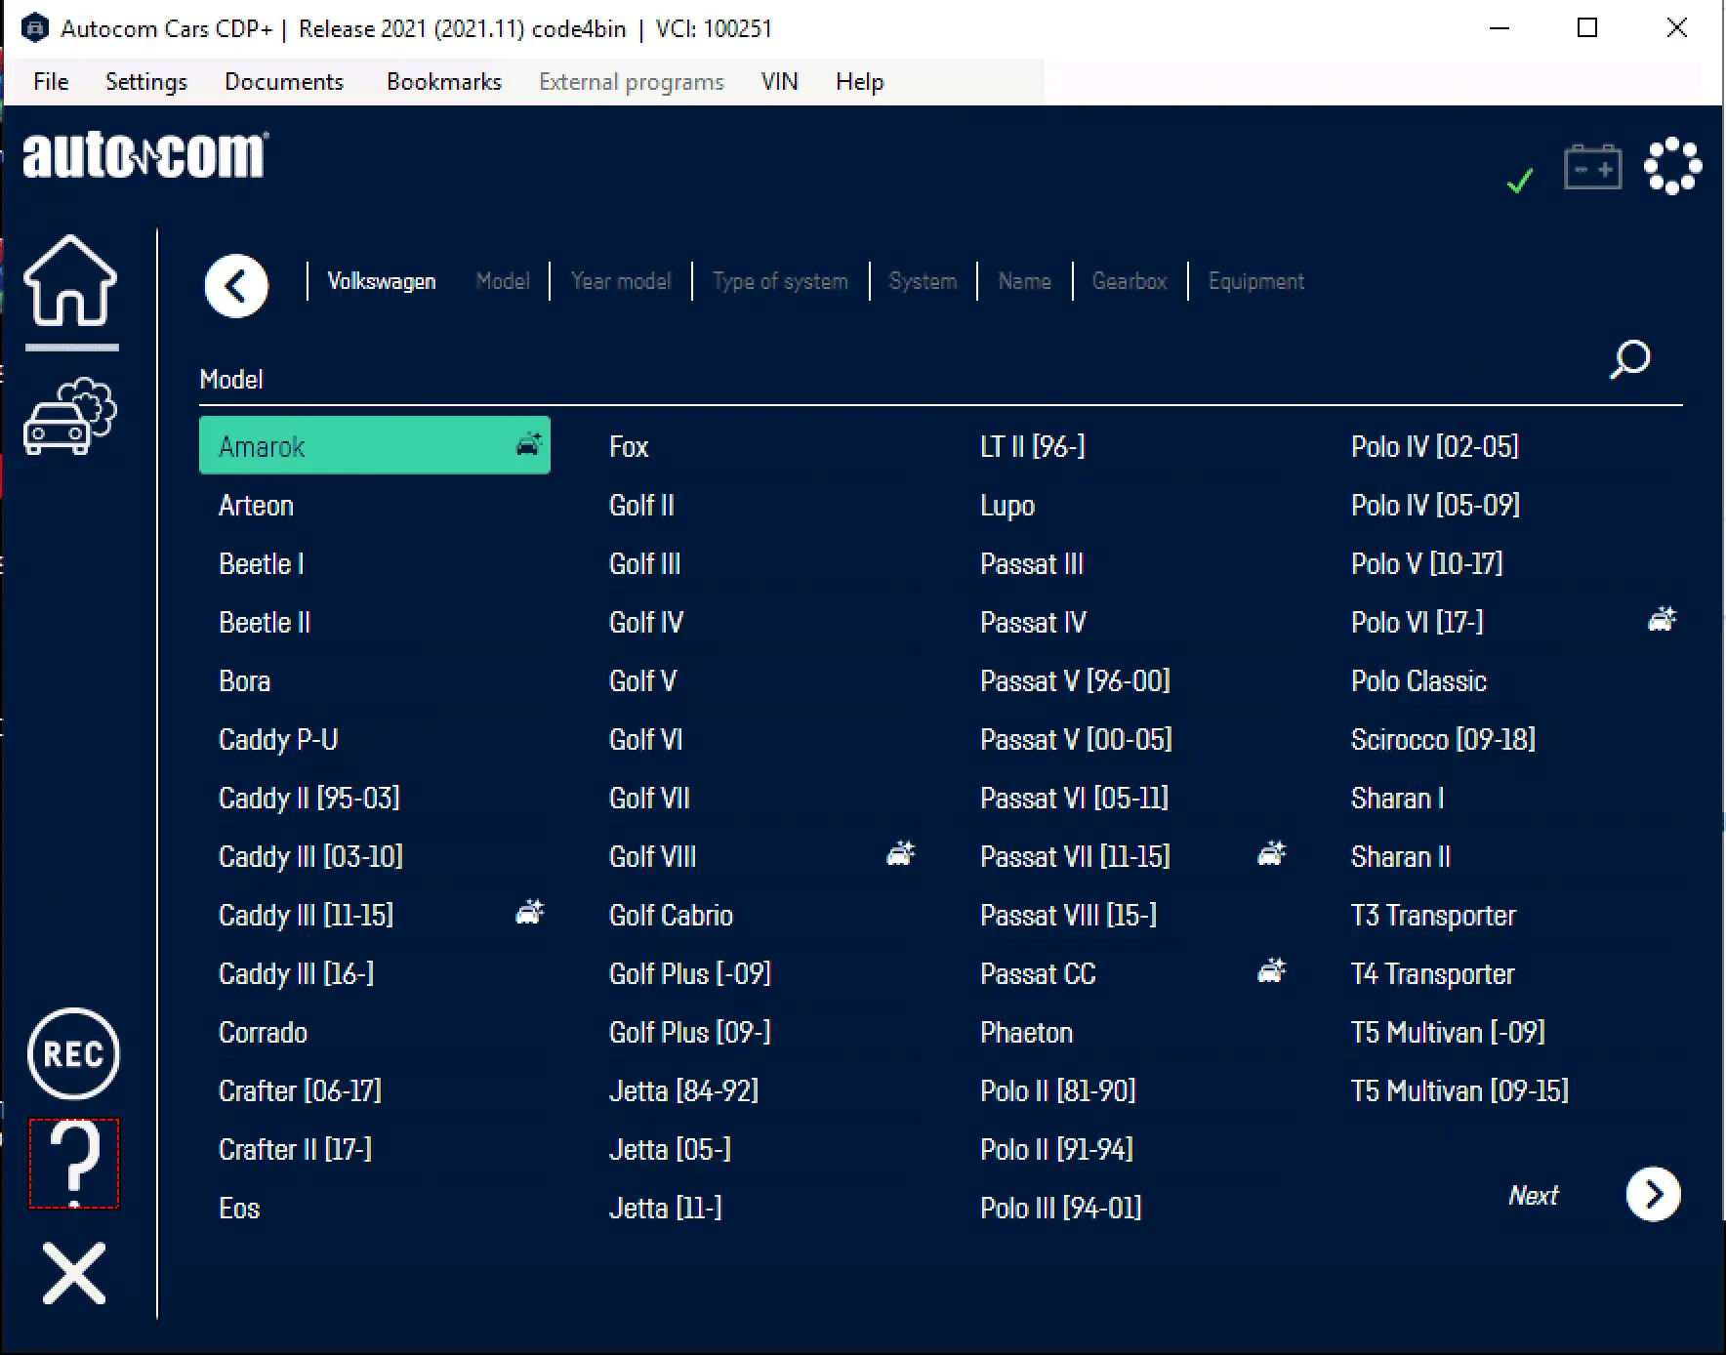Choose Crafter II [17-]
Screen dimensions: 1726x1355
[x=295, y=1150]
